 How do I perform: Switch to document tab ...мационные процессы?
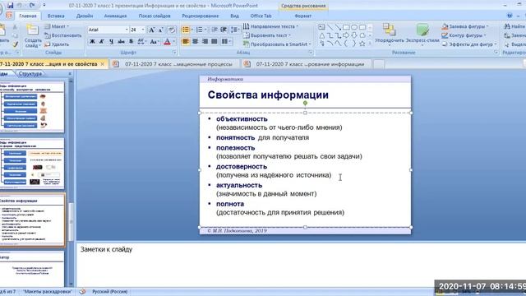click(175, 64)
